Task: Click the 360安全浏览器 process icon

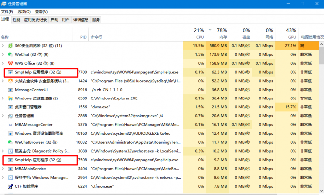Action: (x=10, y=46)
